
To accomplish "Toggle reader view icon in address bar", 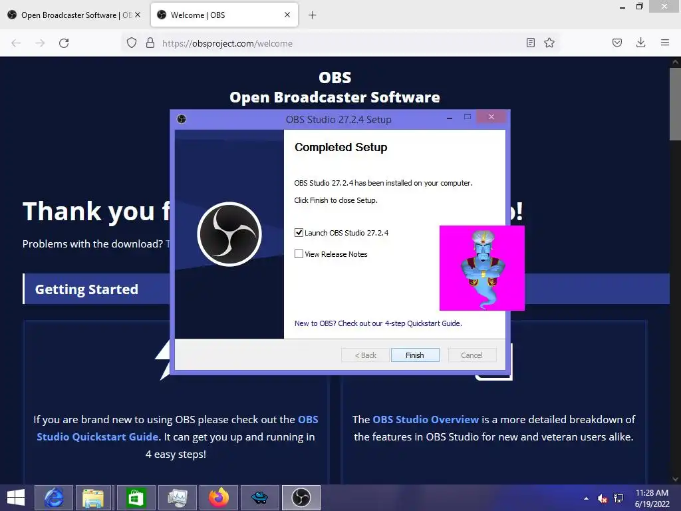I will pyautogui.click(x=530, y=43).
